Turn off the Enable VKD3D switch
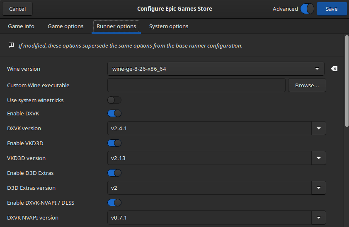The image size is (349, 227). coord(114,143)
